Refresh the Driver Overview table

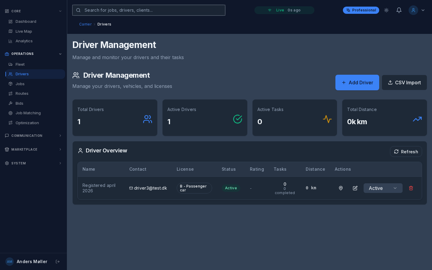click(406, 151)
